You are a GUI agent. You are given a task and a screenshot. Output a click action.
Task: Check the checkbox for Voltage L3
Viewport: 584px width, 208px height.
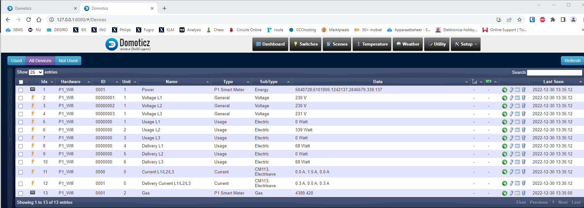tap(21, 114)
